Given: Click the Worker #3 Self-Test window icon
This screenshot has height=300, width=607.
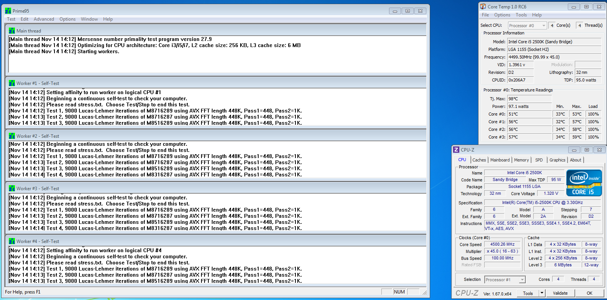Looking at the screenshot, I should coord(12,188).
